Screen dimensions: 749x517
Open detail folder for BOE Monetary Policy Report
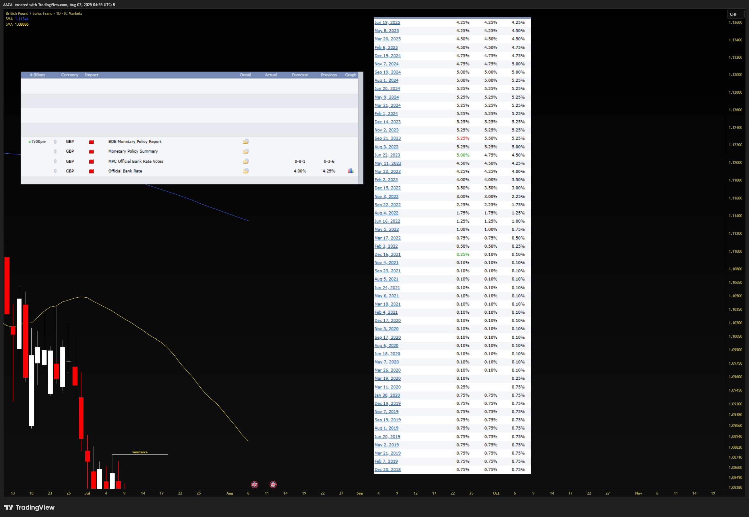coord(246,141)
